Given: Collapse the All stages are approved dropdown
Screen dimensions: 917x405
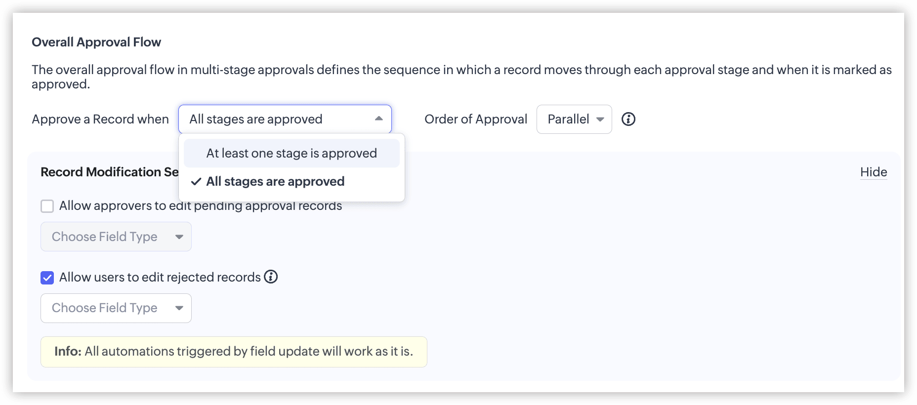Looking at the screenshot, I should coord(285,119).
